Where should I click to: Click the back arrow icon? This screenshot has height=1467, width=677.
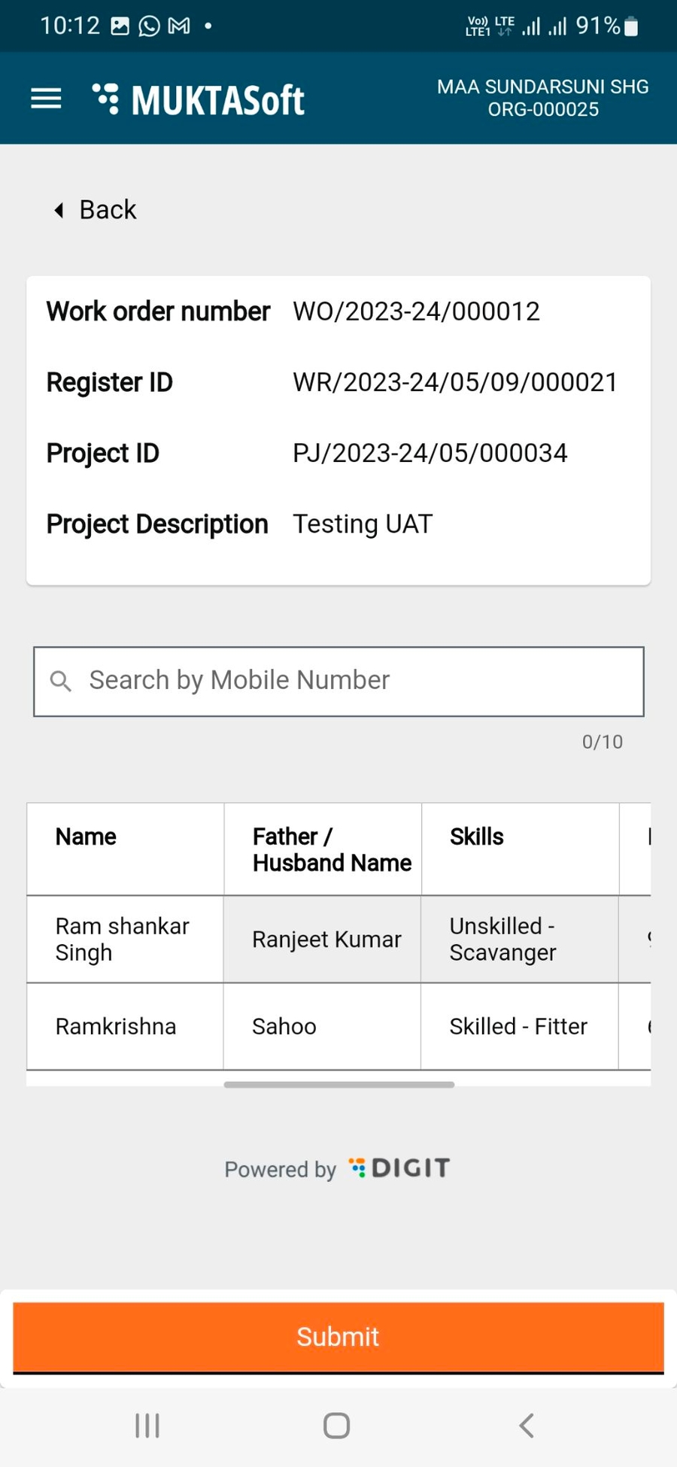pos(59,210)
